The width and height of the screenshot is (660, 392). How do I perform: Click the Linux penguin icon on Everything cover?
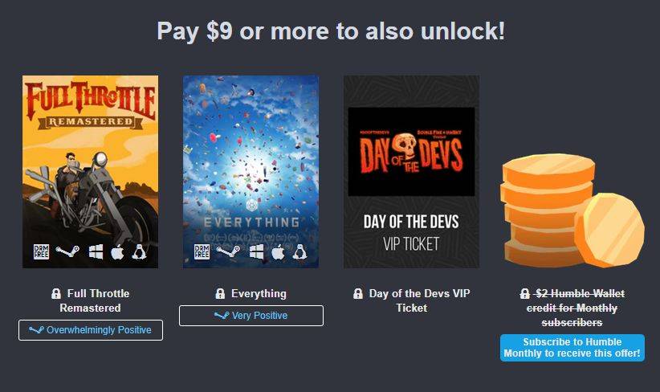point(299,251)
